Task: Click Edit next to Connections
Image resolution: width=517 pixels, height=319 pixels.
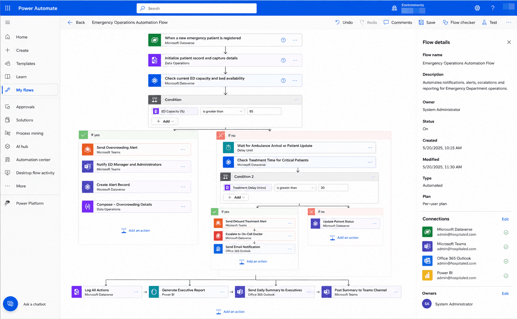Action: click(505, 219)
